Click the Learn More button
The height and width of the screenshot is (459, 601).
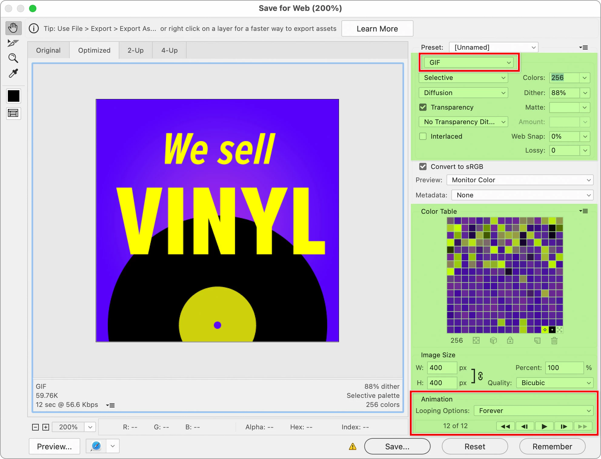(x=377, y=29)
